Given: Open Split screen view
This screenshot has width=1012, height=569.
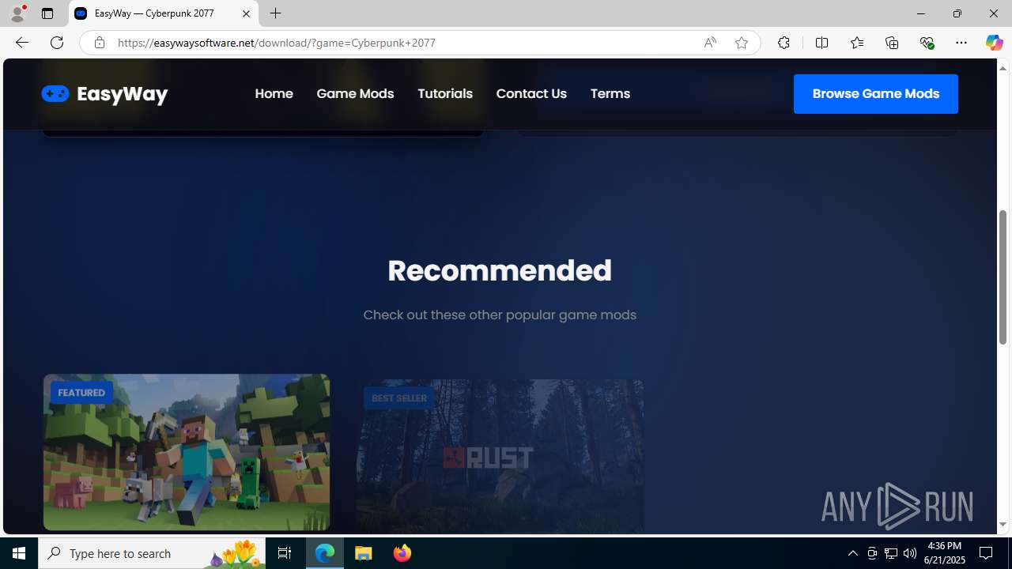Looking at the screenshot, I should (821, 43).
